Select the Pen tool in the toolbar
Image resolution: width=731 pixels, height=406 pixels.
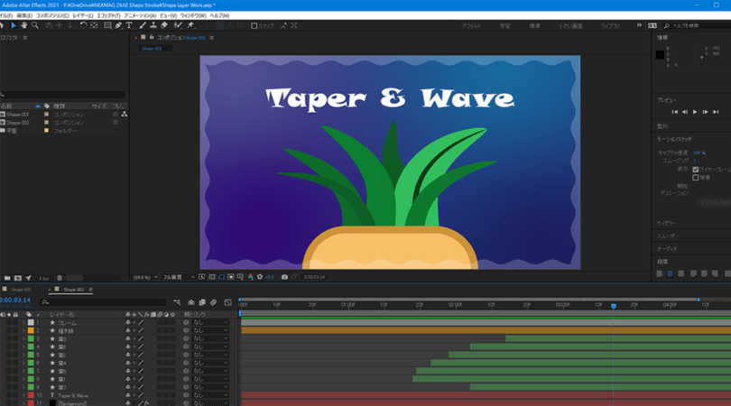pyautogui.click(x=118, y=25)
